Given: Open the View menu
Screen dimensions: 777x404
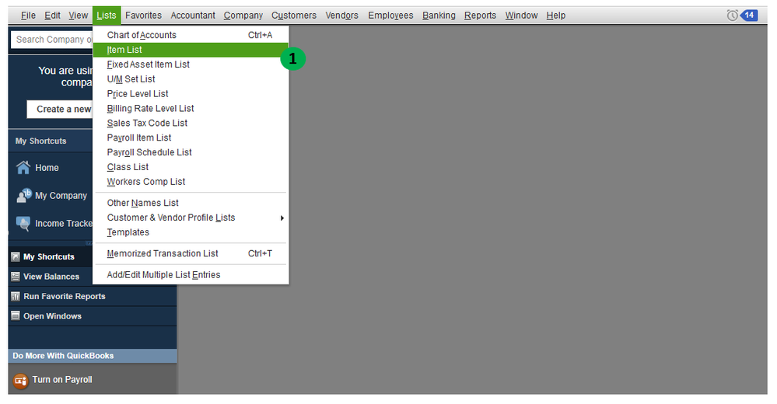Looking at the screenshot, I should (79, 16).
